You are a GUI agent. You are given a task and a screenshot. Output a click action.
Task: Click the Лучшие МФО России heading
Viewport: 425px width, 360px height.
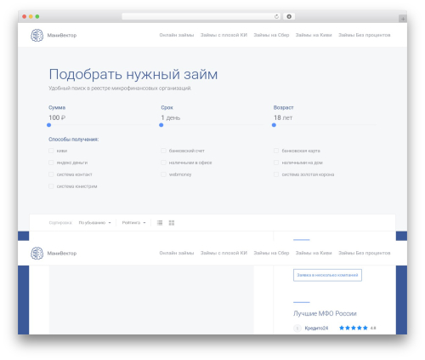[325, 313]
